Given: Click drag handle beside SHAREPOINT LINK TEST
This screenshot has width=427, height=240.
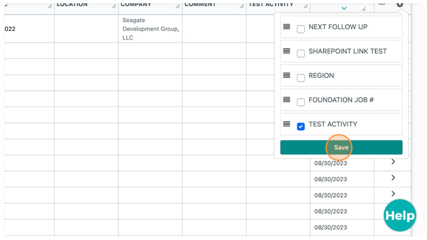Looking at the screenshot, I should tap(287, 51).
